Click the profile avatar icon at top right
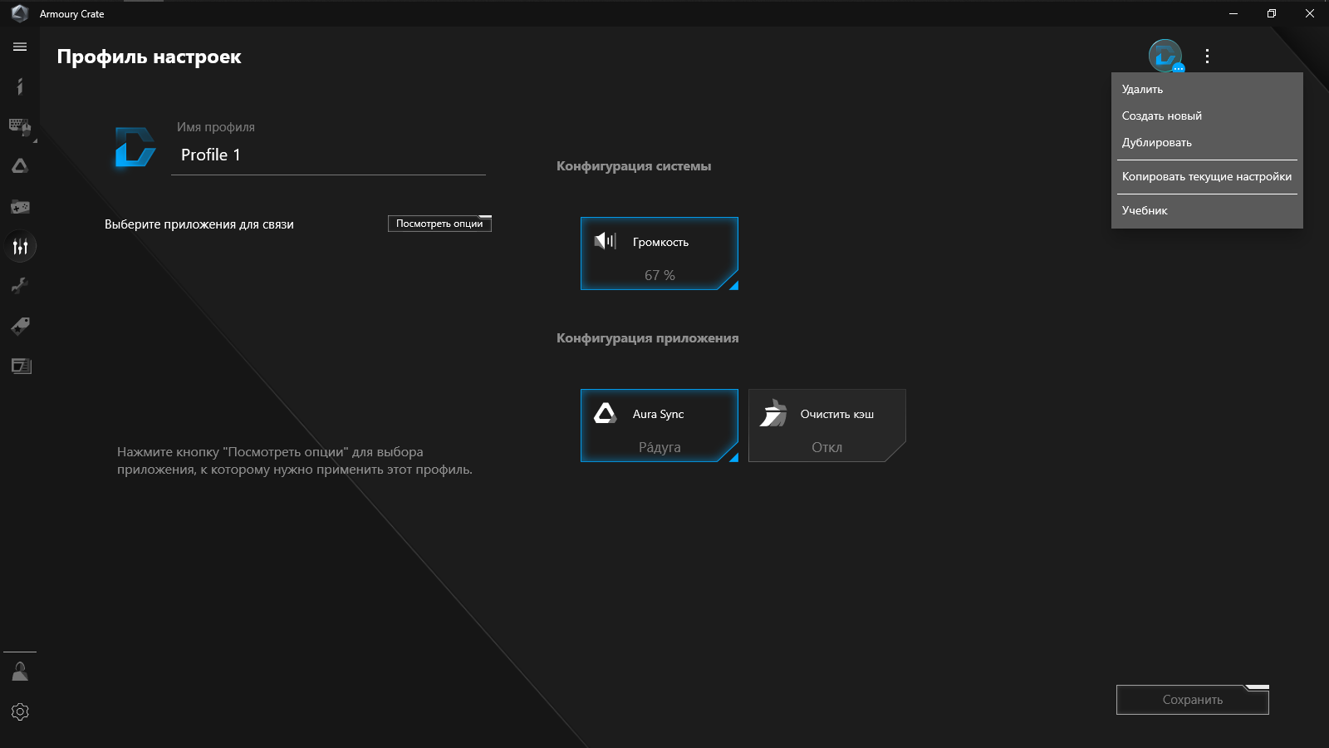The height and width of the screenshot is (748, 1329). tap(1165, 56)
